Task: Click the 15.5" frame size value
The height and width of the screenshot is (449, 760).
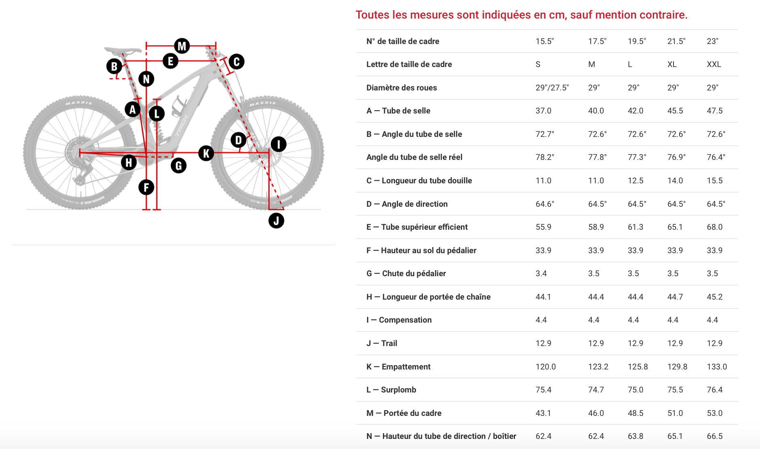Action: click(x=545, y=41)
